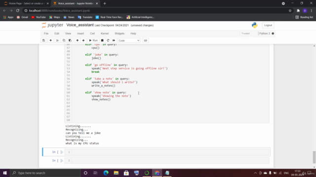Click the page vertical scrollbar thumb

(x=314, y=157)
